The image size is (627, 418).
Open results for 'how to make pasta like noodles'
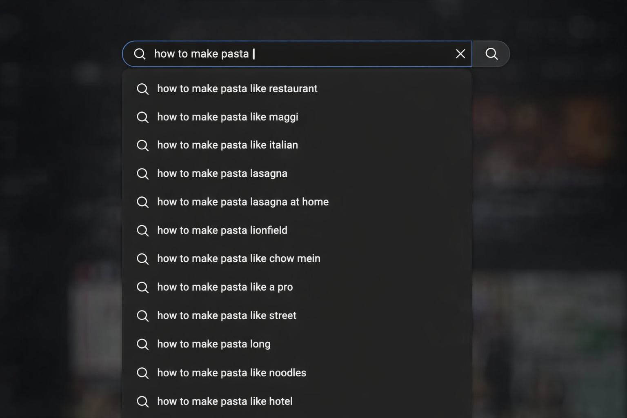coord(231,372)
